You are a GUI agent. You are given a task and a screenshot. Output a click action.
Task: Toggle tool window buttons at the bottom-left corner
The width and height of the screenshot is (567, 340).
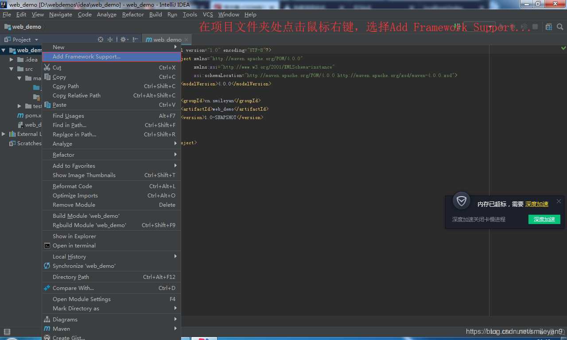pyautogui.click(x=7, y=332)
